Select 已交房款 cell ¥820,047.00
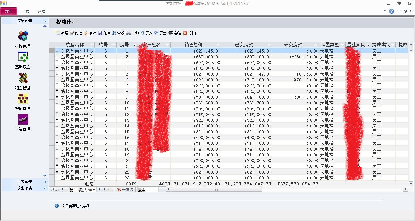The image size is (415, 221). point(246,74)
